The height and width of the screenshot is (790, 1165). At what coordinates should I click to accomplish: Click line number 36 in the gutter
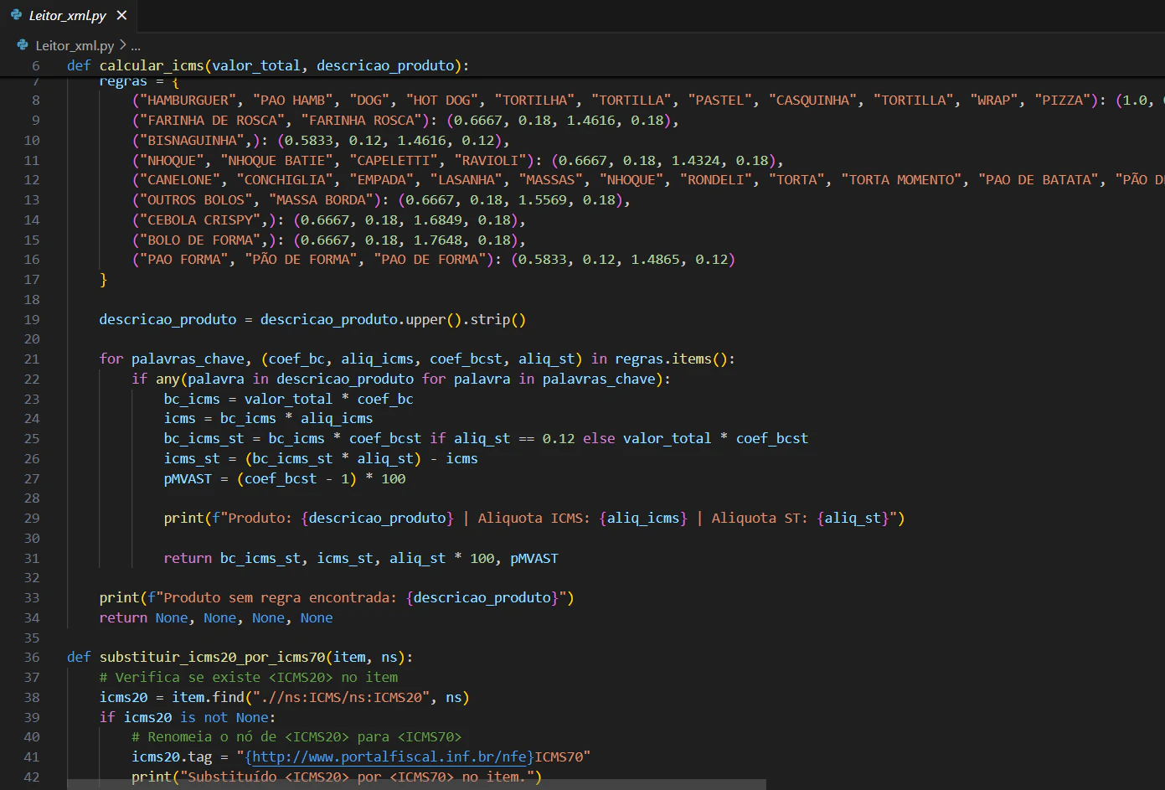tap(32, 657)
